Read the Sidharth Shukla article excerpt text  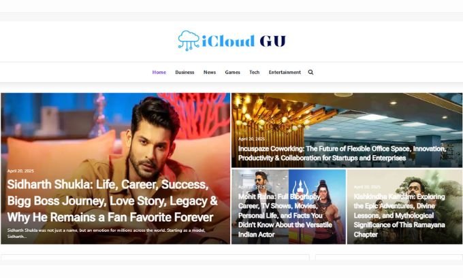(x=106, y=233)
